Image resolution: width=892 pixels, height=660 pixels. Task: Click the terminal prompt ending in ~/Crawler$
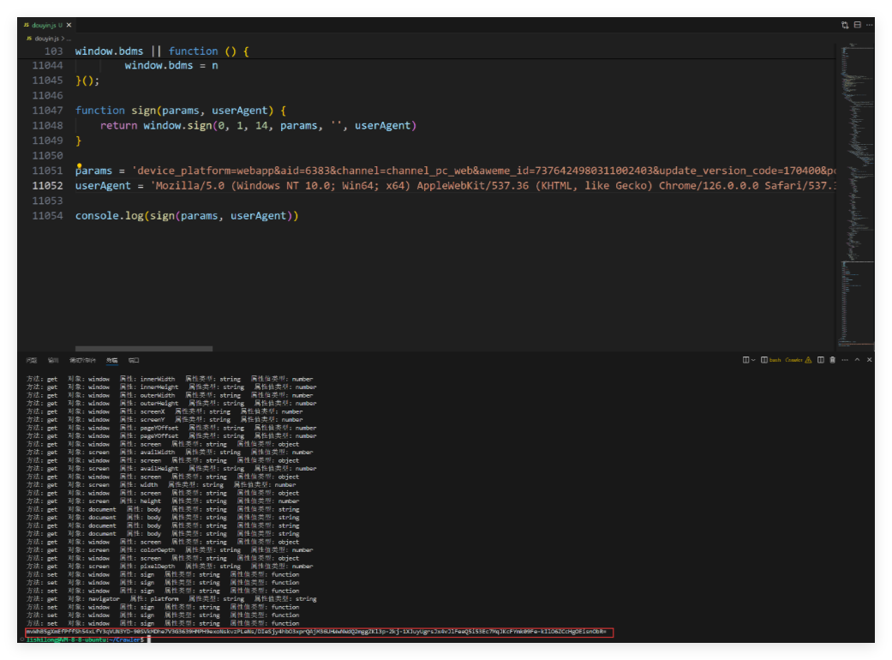click(86, 639)
